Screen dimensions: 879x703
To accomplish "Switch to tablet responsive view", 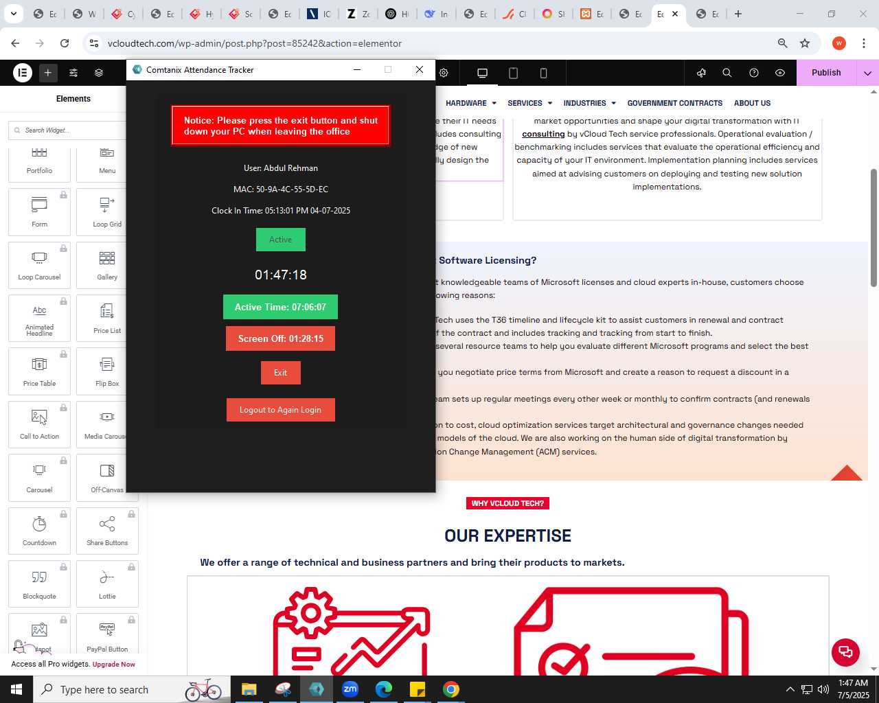I will [513, 73].
